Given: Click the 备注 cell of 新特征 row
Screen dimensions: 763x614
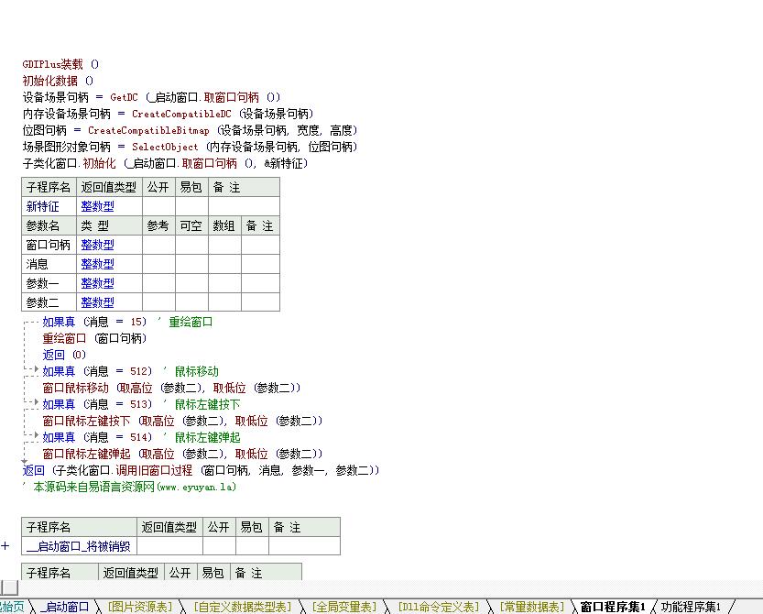Looking at the screenshot, I should pyautogui.click(x=244, y=206).
